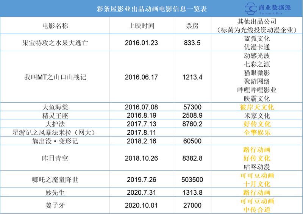
Task: Click 好传文化 in the 昨日青空 row
Action: click(x=257, y=158)
